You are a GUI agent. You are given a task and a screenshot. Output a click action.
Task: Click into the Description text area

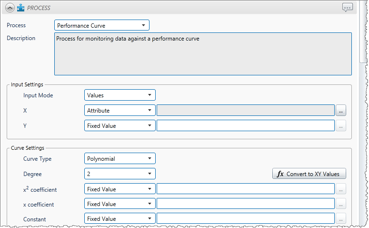(x=203, y=54)
